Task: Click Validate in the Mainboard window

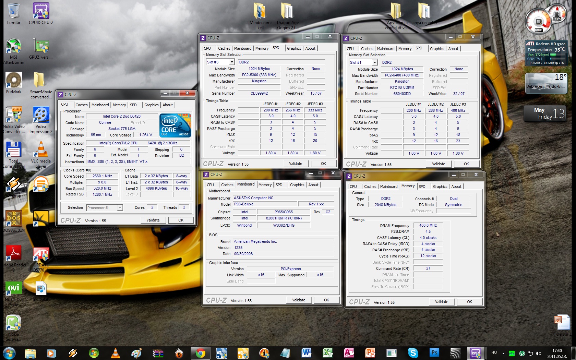Action: [299, 300]
